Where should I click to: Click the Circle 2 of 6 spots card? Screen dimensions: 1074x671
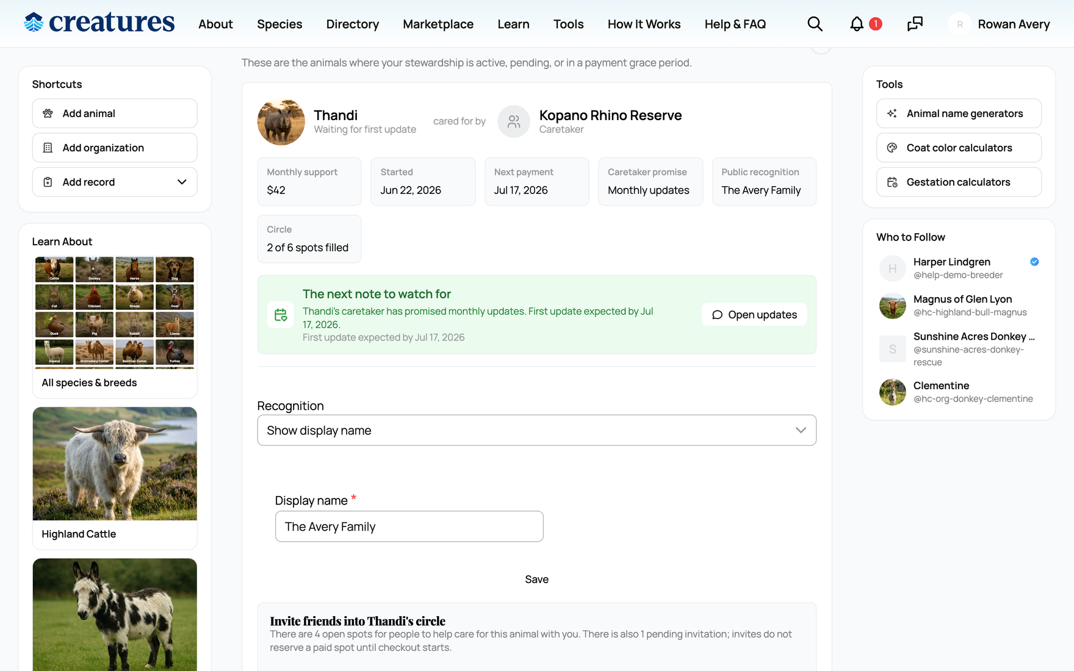tap(309, 239)
